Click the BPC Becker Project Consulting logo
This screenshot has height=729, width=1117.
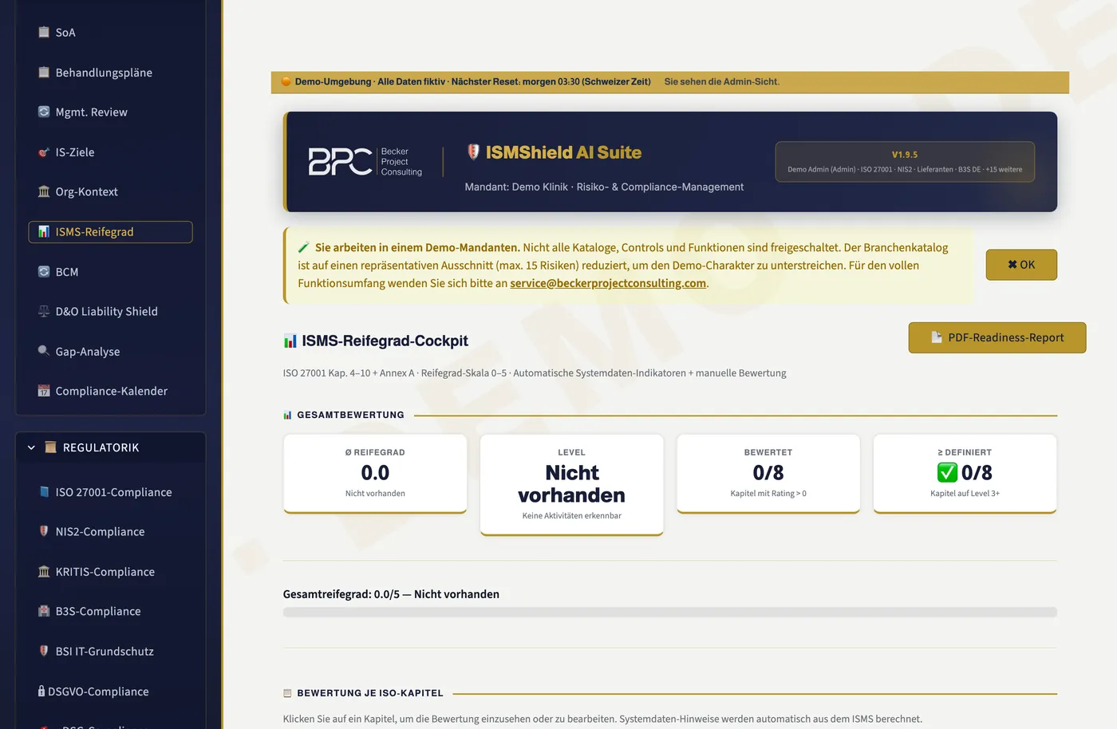pos(365,161)
